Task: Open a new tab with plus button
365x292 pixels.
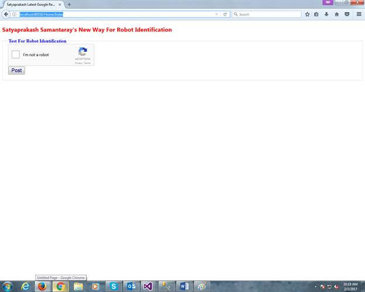Action: tap(69, 4)
